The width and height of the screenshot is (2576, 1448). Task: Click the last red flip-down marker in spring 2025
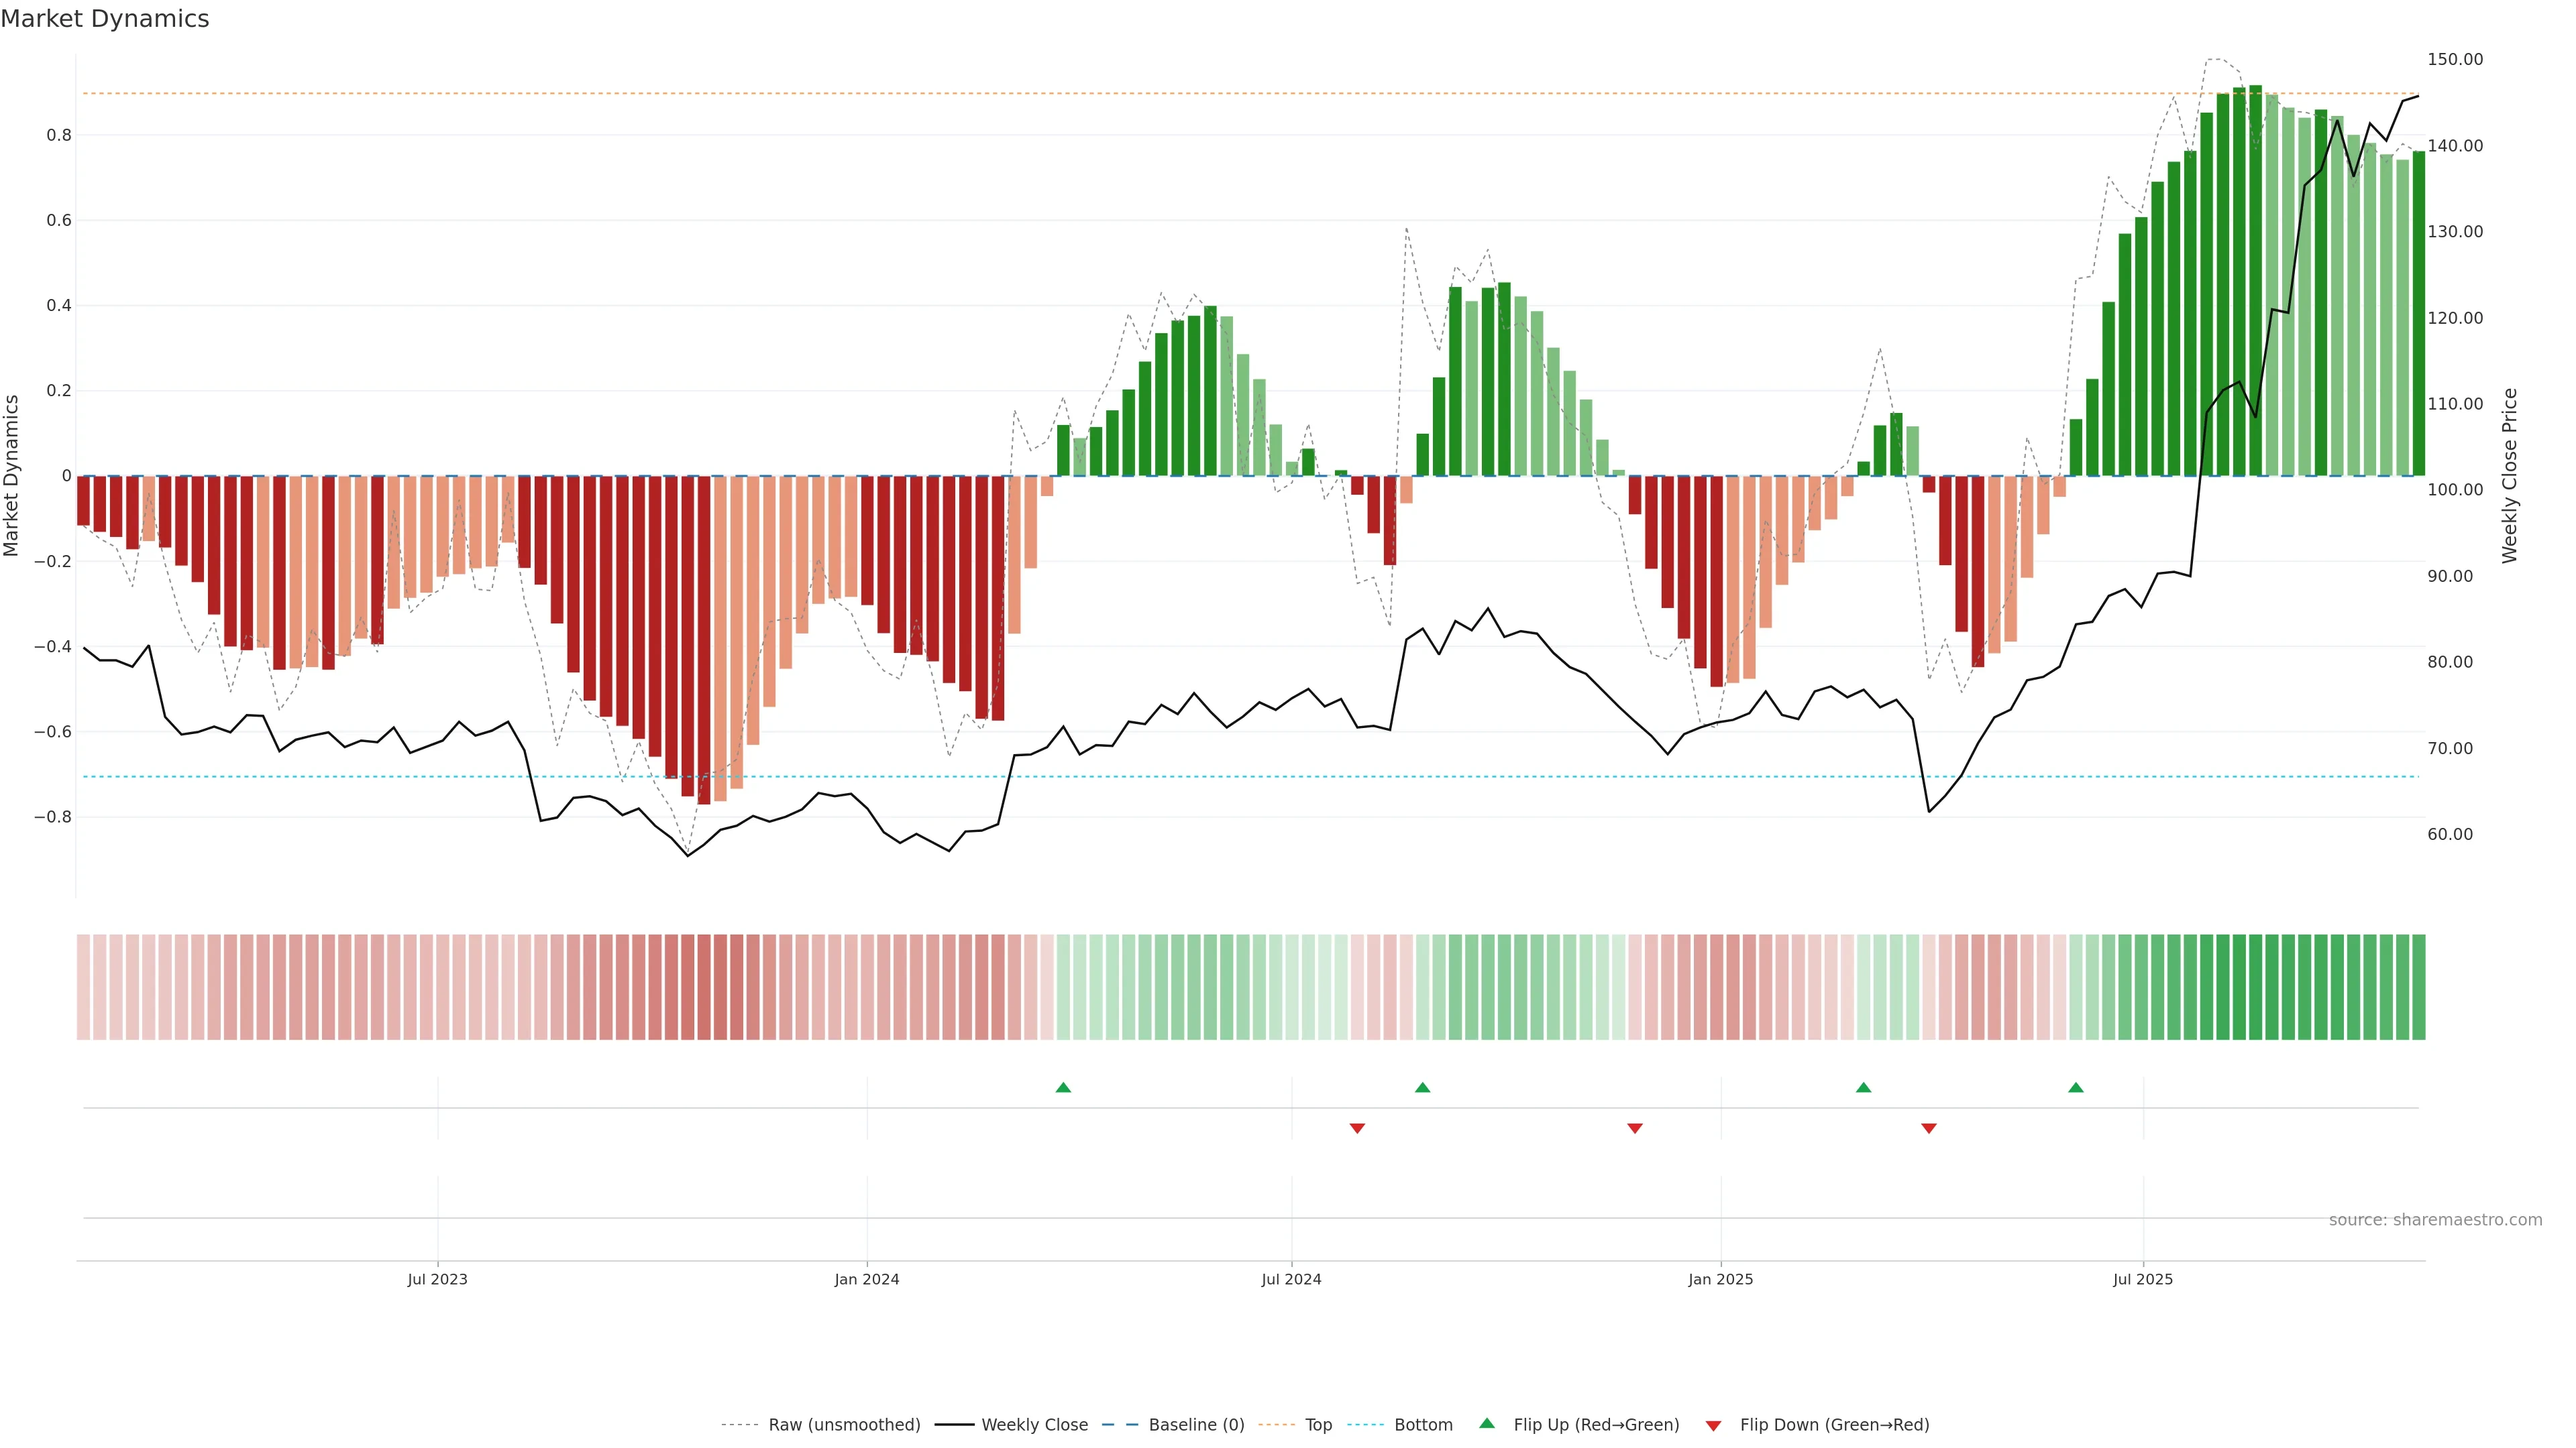point(1929,1128)
